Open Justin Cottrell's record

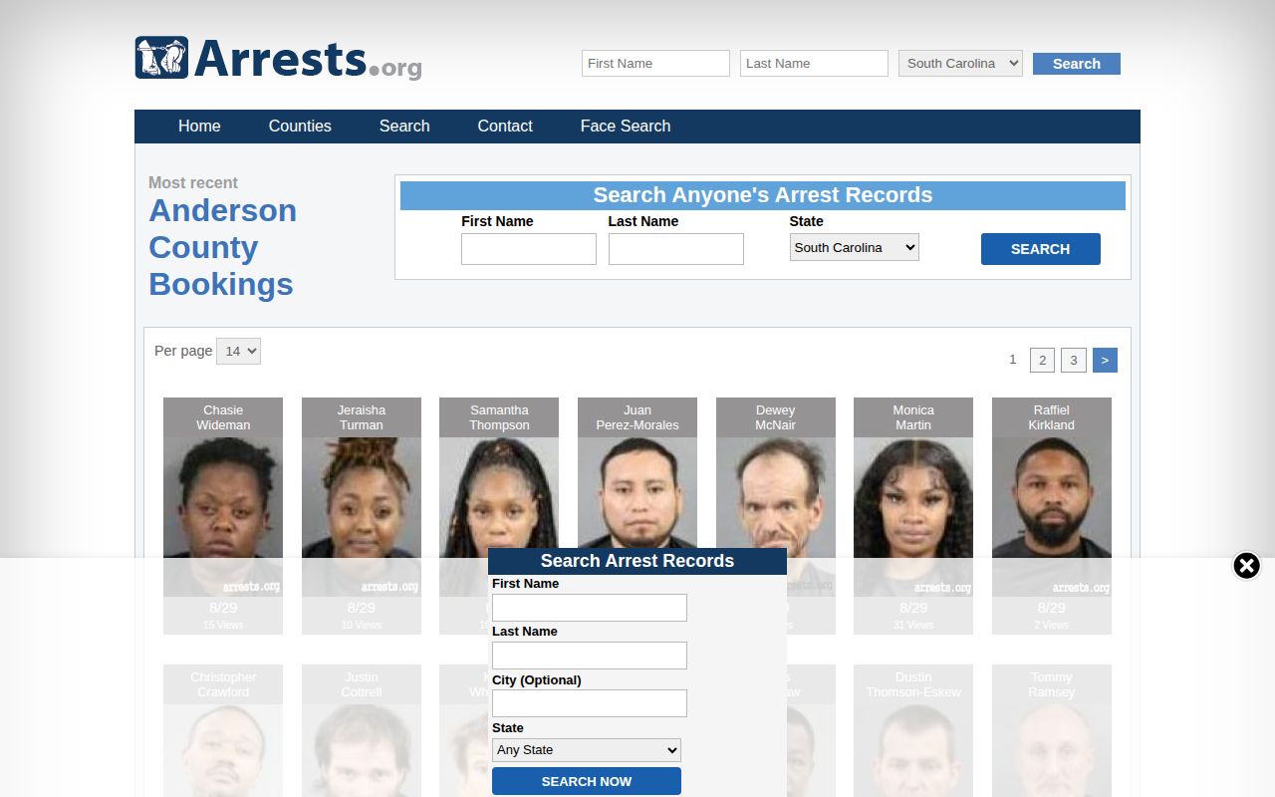click(362, 730)
